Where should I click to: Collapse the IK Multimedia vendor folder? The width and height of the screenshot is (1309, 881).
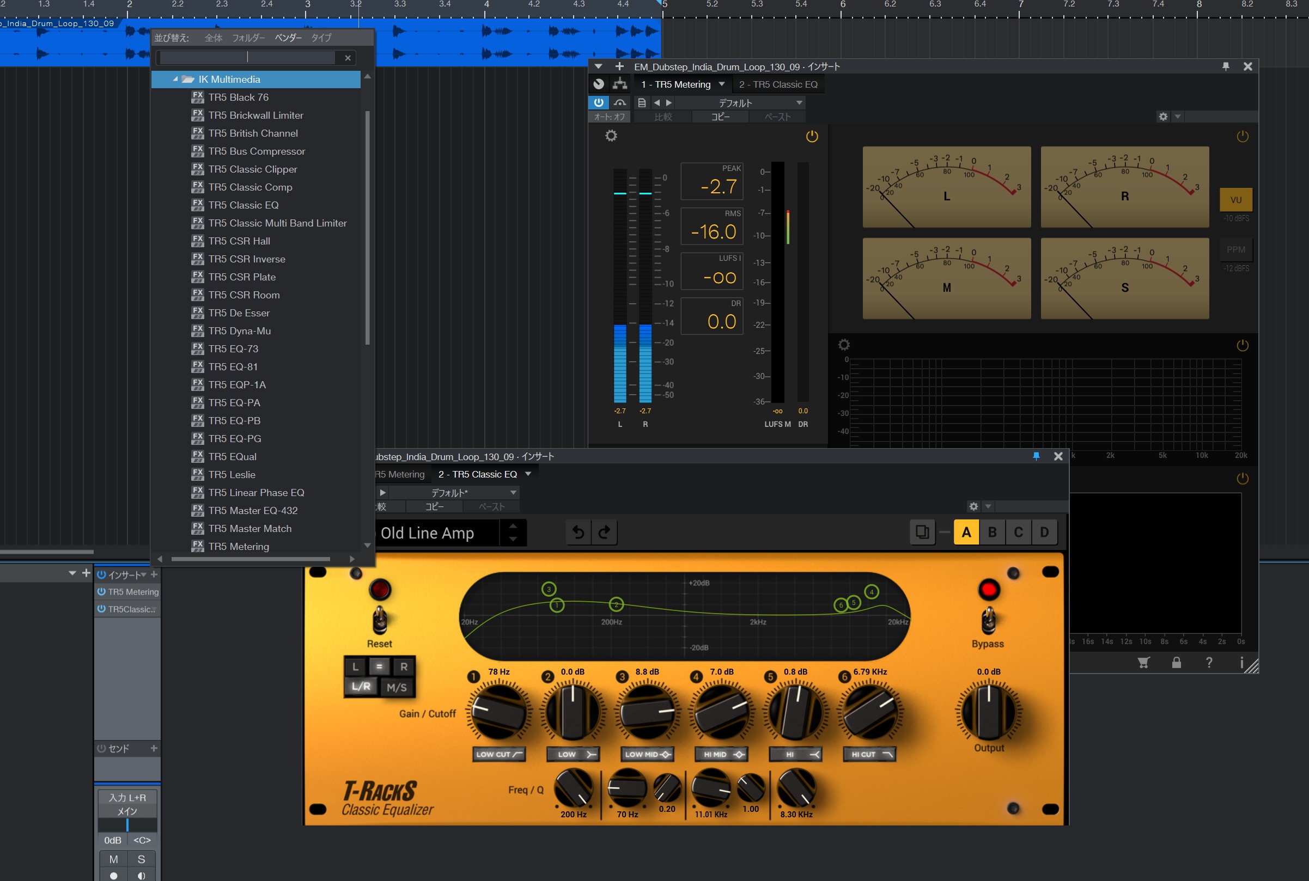175,79
